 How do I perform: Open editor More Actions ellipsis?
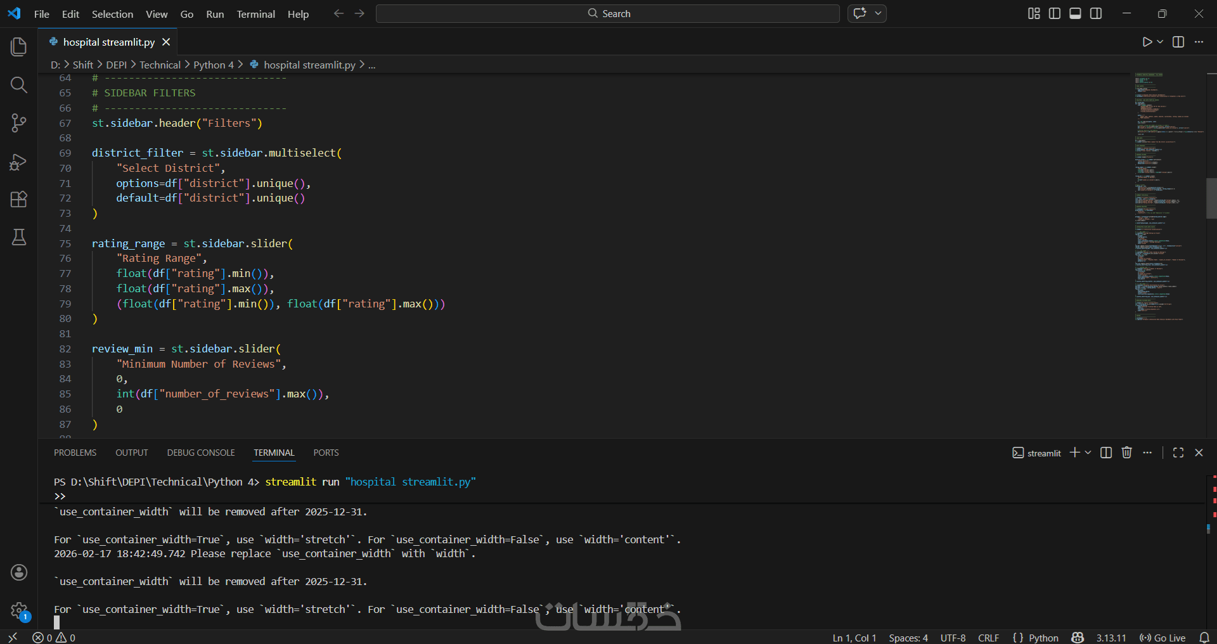click(1199, 42)
